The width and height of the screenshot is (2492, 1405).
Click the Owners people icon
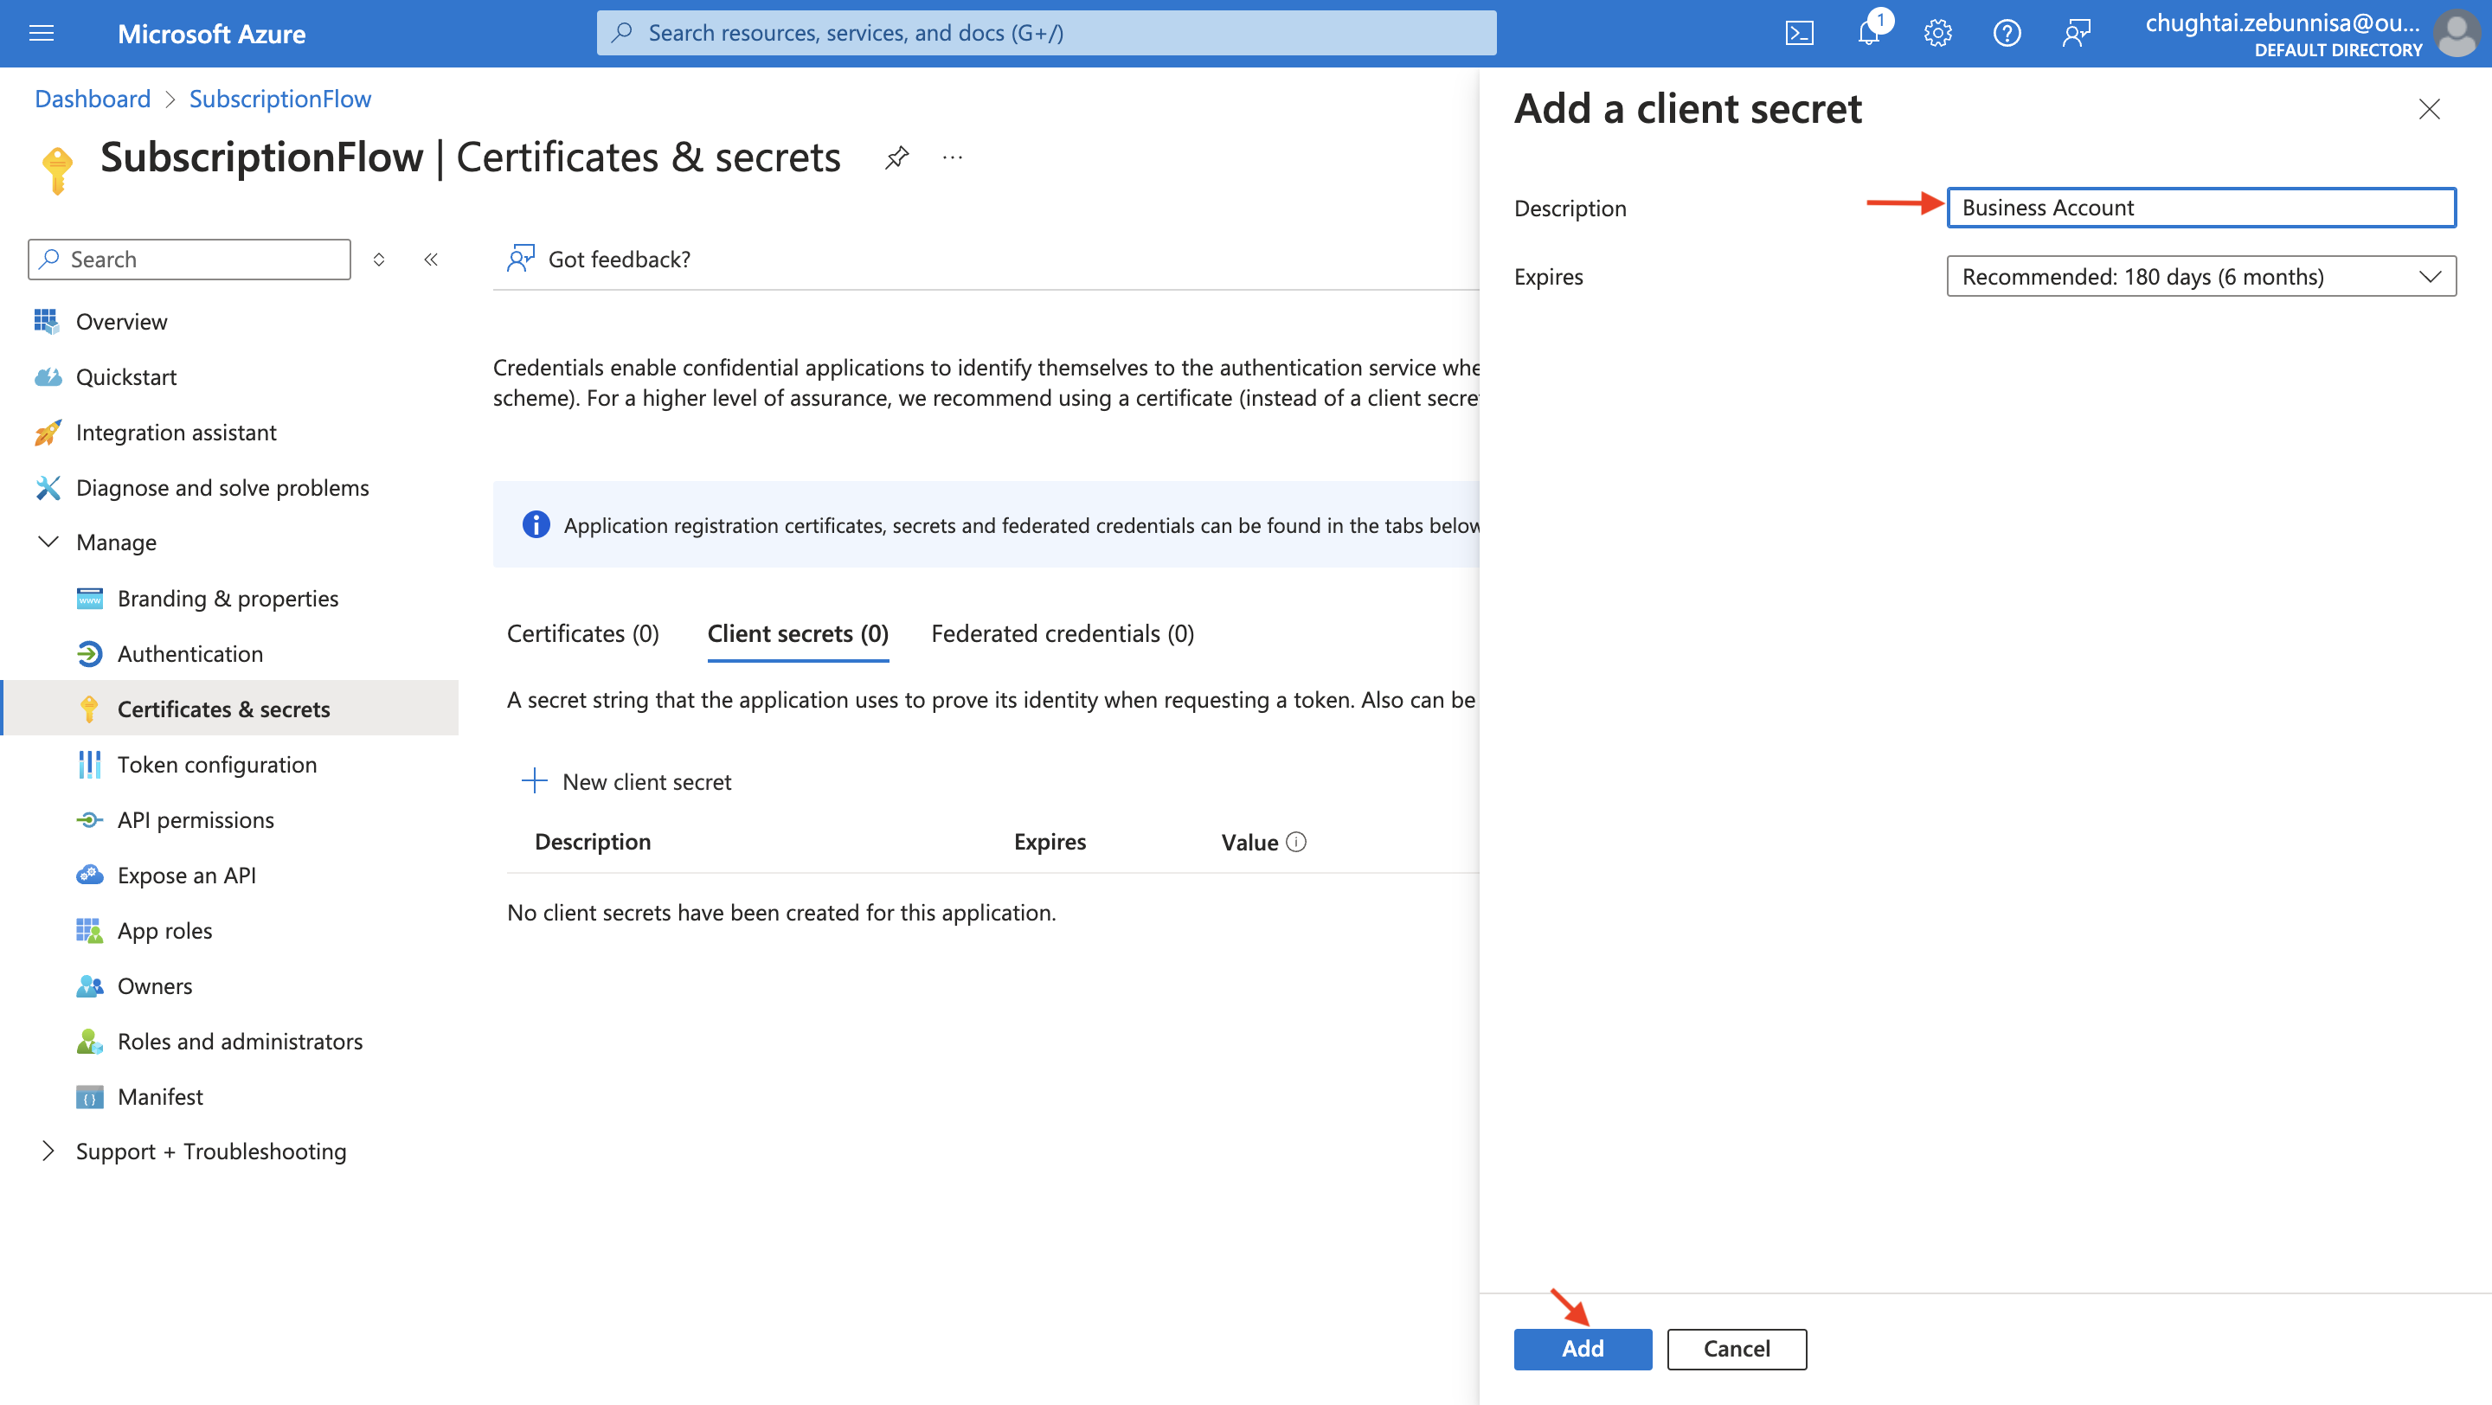tap(89, 986)
